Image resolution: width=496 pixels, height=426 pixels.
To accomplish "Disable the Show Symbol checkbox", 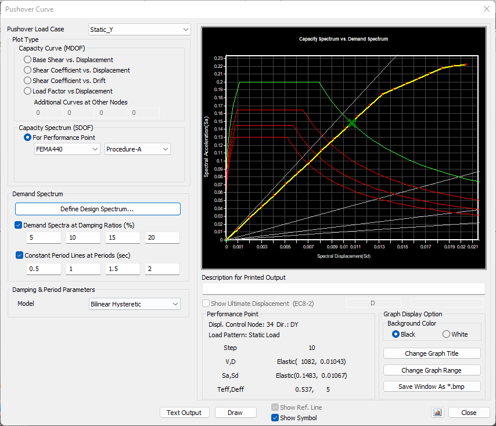I will pyautogui.click(x=275, y=418).
